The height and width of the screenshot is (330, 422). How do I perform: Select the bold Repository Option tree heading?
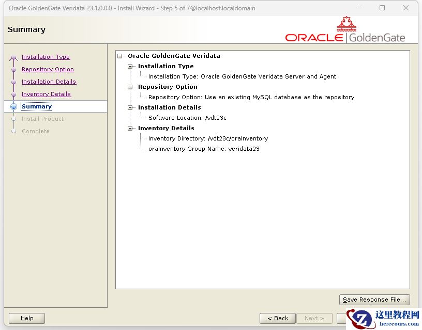click(168, 87)
